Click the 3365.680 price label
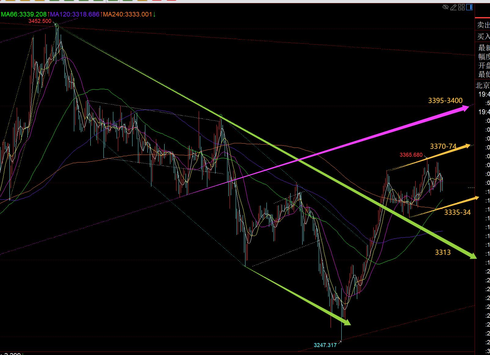 pyautogui.click(x=411, y=155)
